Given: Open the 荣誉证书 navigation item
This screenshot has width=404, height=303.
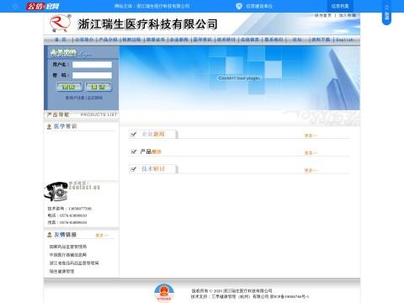Looking at the screenshot, I should (x=156, y=40).
